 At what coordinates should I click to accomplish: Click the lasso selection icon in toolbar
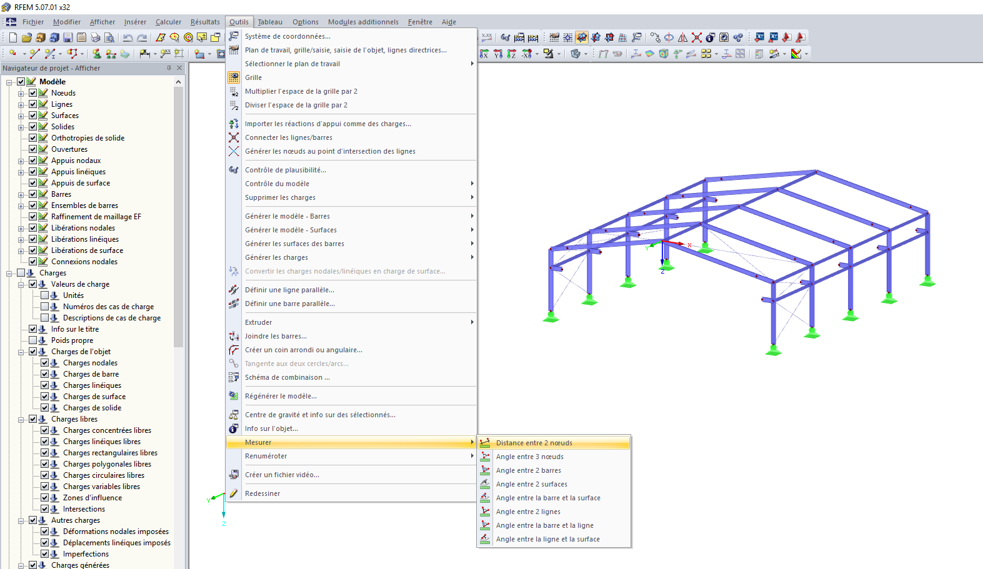(174, 37)
